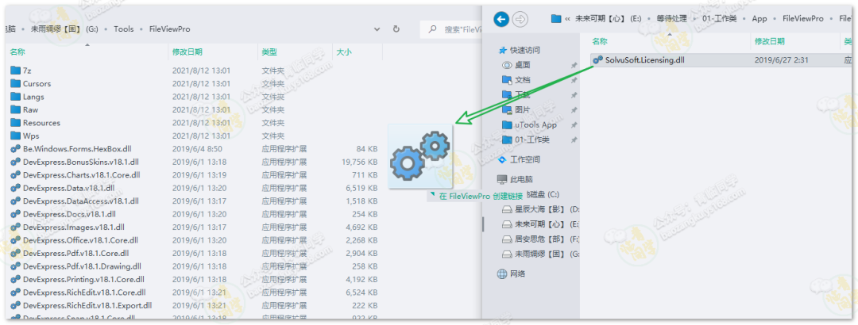
Task: Go to 01-工作类 in right breadcrumb
Action: (x=720, y=18)
